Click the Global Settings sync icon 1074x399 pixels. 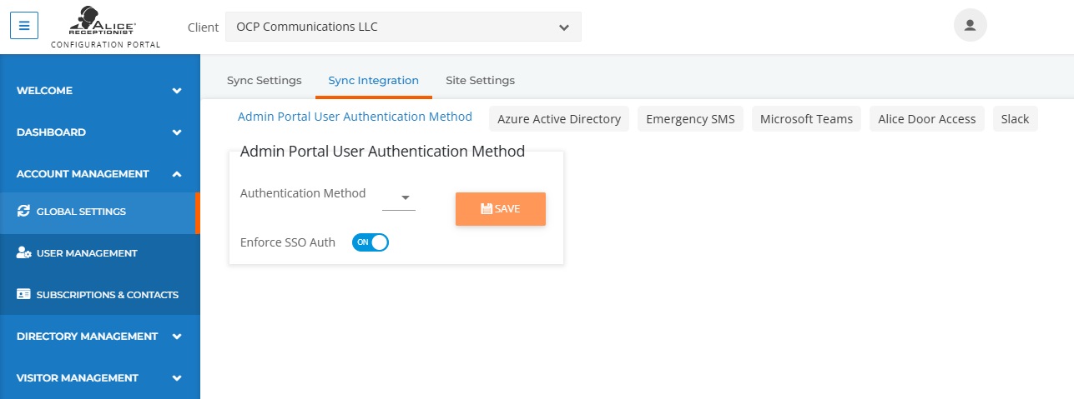coord(23,212)
